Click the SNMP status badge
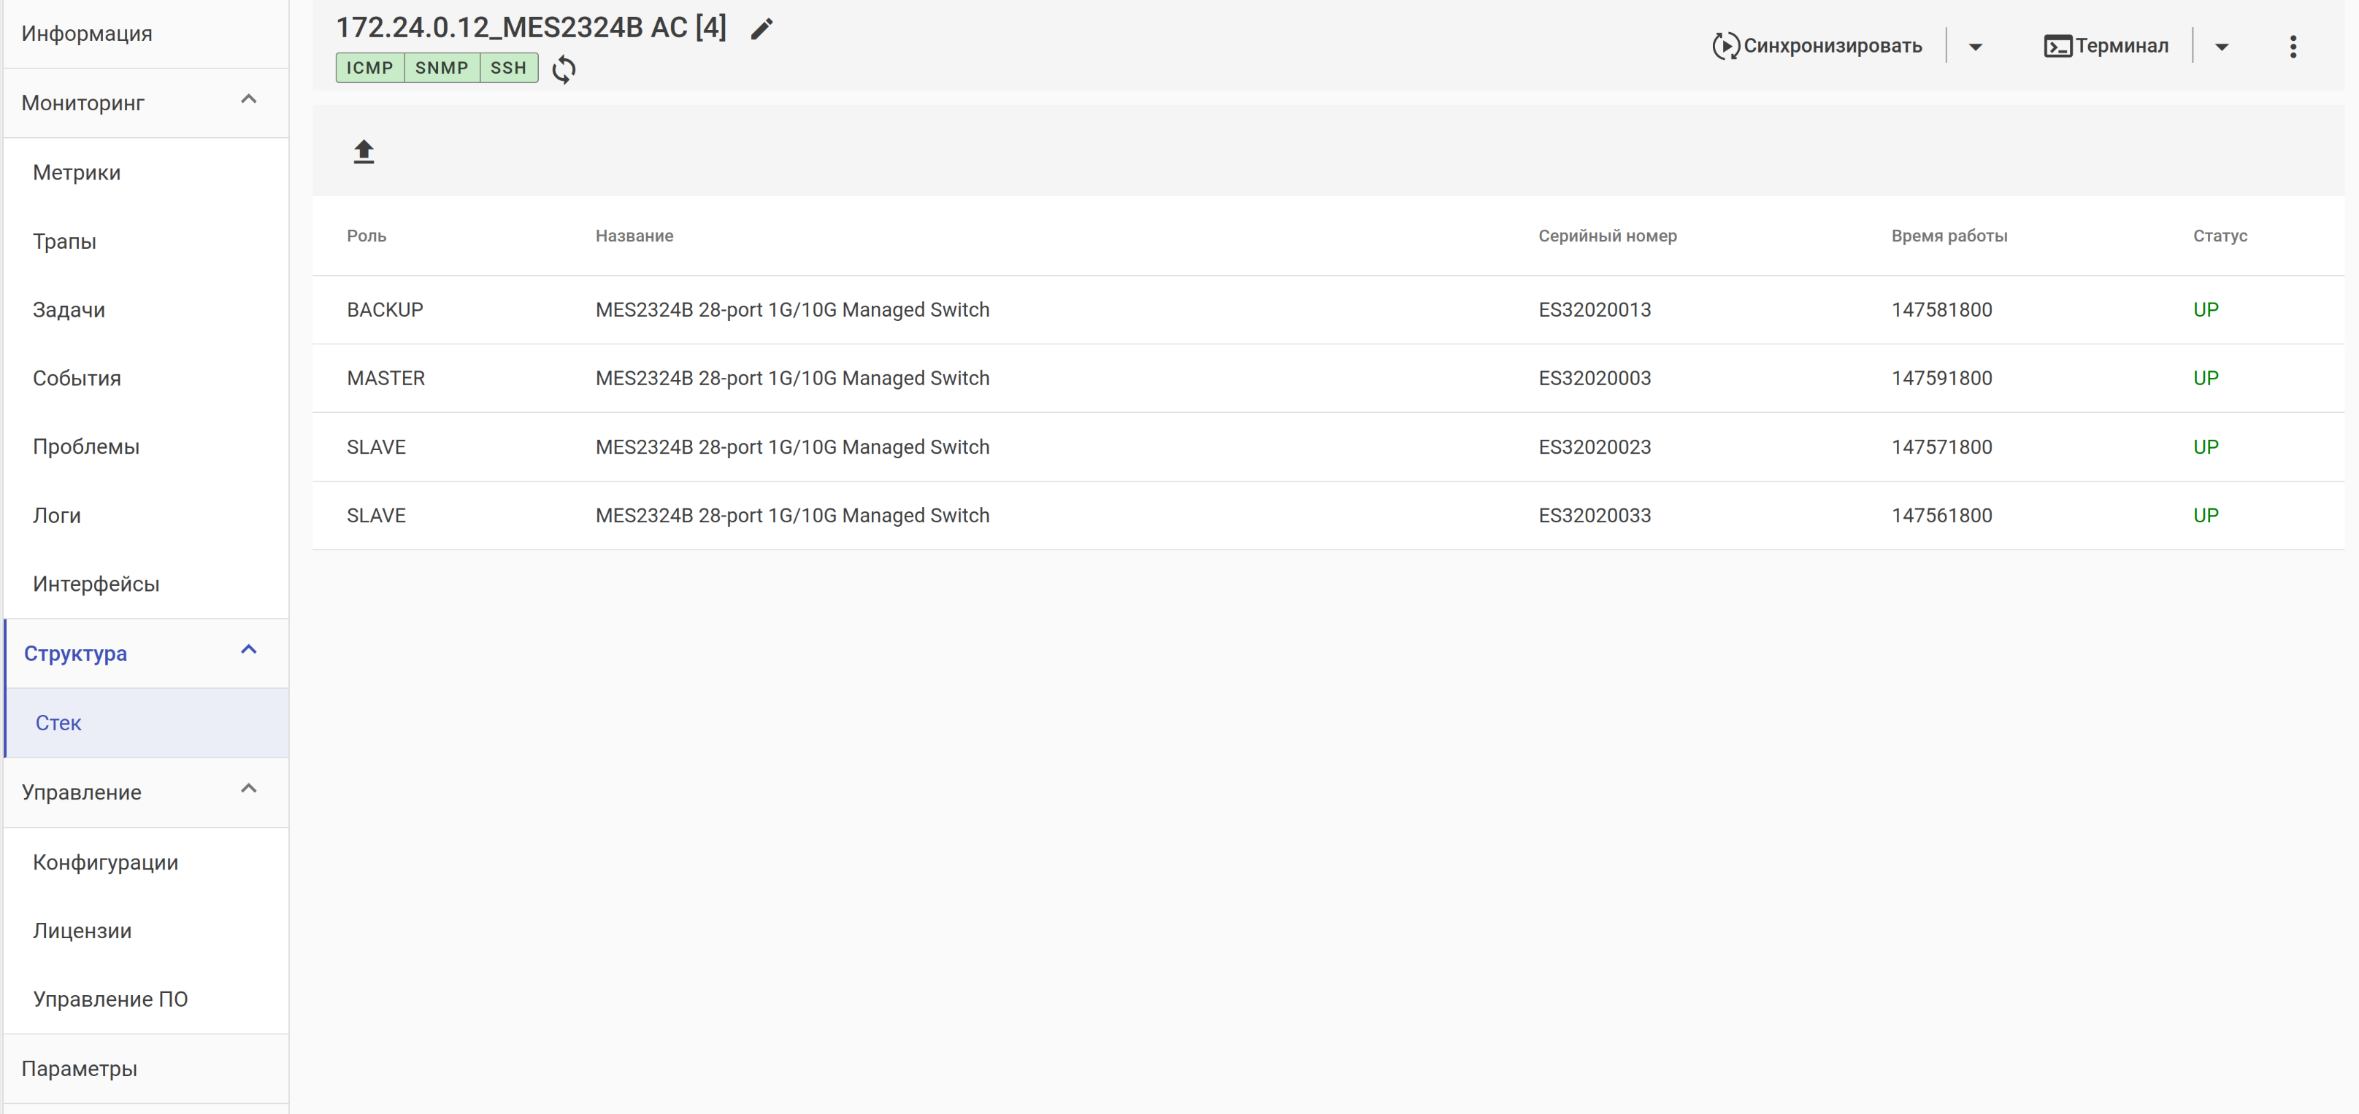 point(442,68)
